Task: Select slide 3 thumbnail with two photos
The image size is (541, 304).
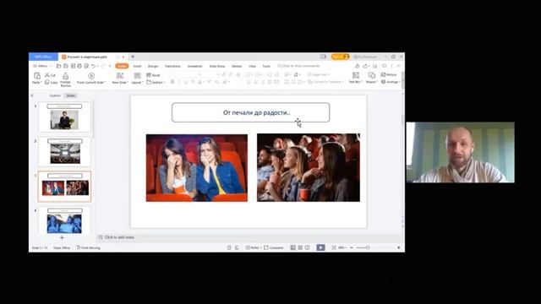Action: (64, 187)
